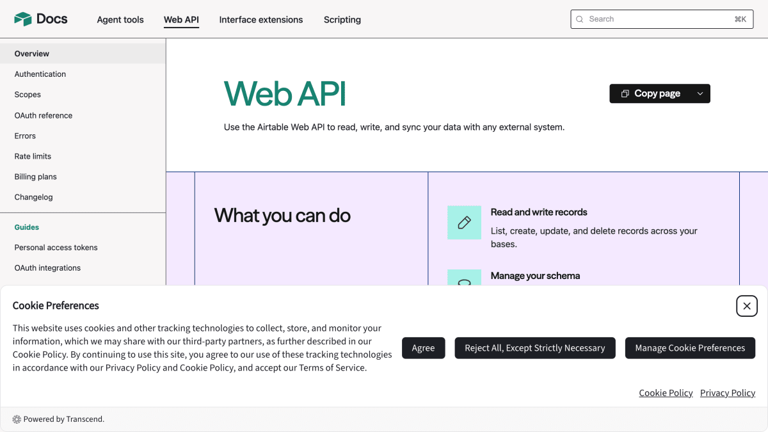This screenshot has height=432, width=768.
Task: Click the Copy page button
Action: point(660,93)
